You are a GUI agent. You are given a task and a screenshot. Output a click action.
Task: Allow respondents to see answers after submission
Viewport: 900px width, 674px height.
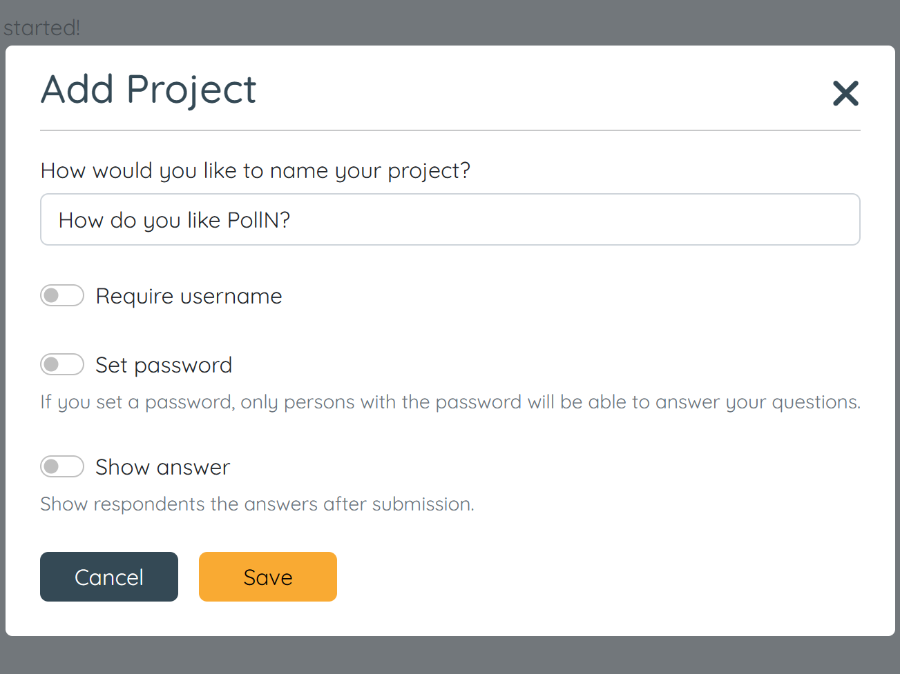[62, 466]
